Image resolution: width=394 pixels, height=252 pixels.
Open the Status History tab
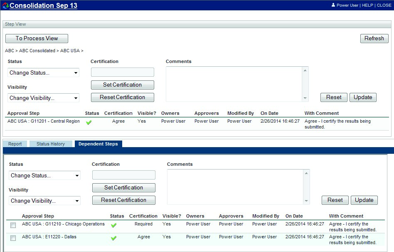pos(51,144)
